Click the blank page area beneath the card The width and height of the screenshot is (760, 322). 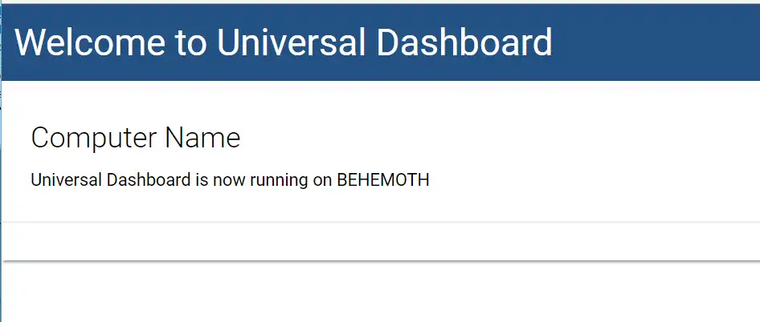point(381,292)
